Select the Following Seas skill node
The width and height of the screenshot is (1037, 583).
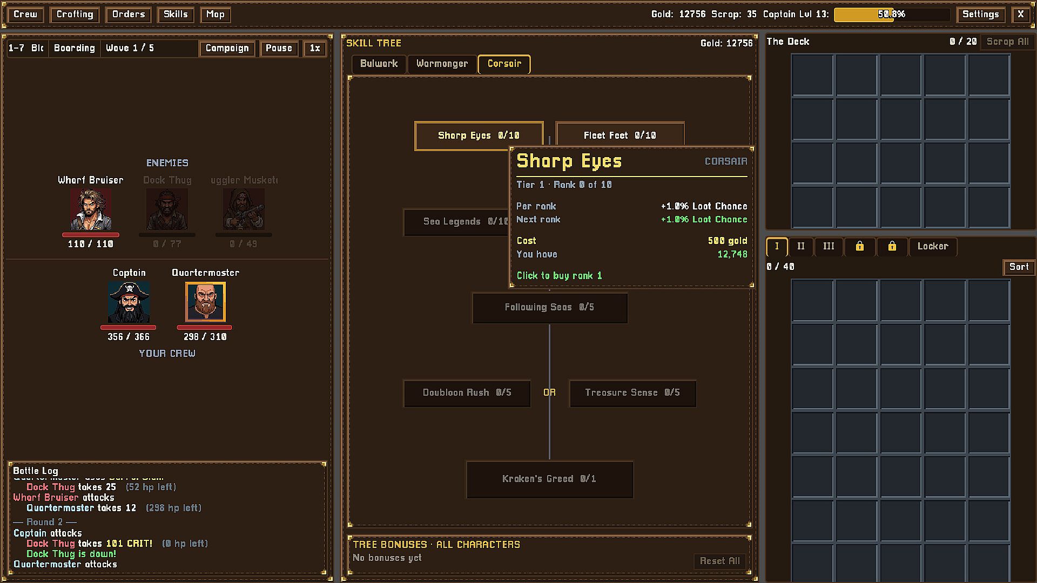coord(549,307)
